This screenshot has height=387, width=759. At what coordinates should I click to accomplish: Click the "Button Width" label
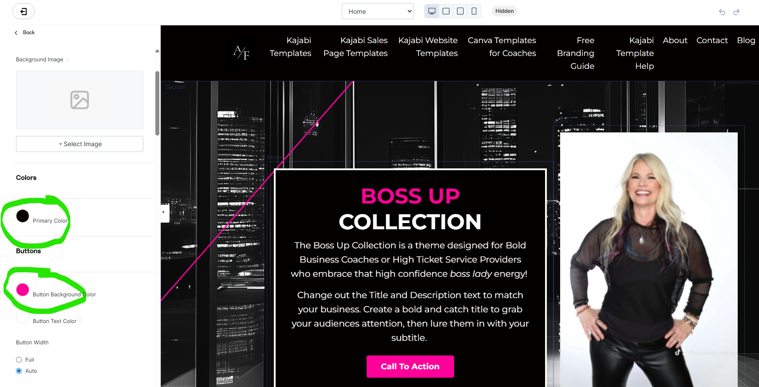(x=32, y=343)
